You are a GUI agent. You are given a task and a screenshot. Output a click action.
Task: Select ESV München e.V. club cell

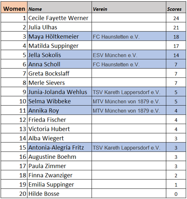[x=129, y=55]
